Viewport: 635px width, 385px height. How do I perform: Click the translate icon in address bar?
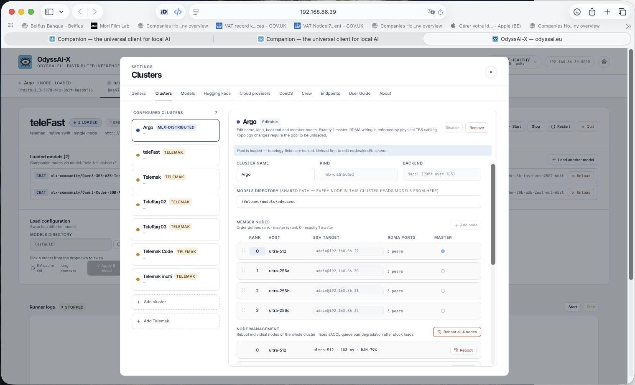pyautogui.click(x=431, y=12)
